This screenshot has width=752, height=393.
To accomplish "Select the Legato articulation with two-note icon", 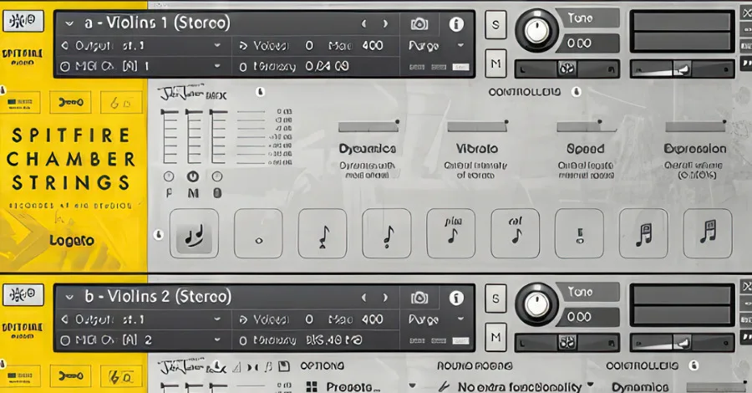I will point(194,233).
